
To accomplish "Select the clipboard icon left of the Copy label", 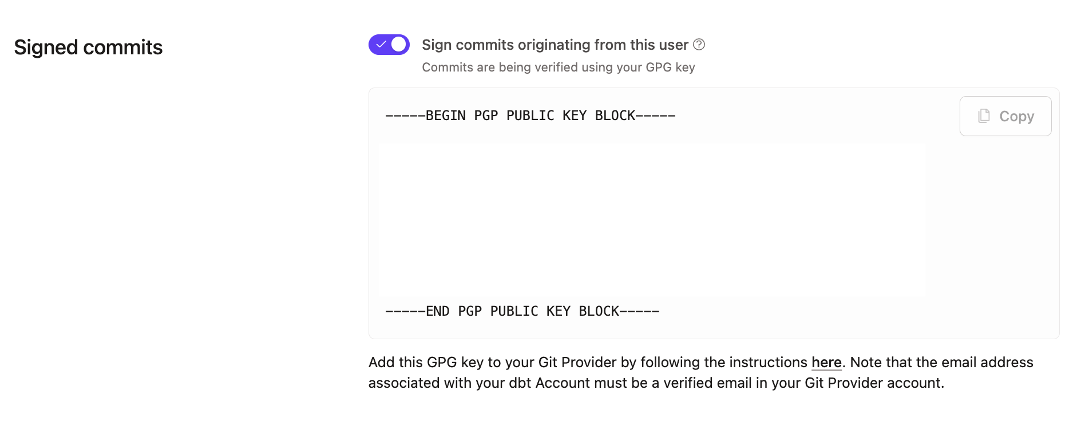I will [983, 116].
